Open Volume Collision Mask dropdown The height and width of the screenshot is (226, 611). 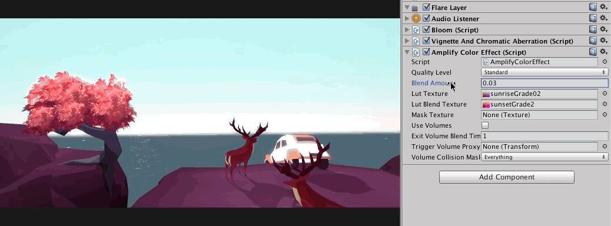coord(544,157)
